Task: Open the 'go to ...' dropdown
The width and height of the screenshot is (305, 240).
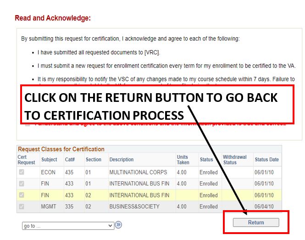Action: point(68,226)
